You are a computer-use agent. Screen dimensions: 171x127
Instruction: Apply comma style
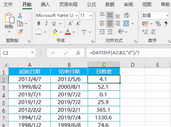click(x=166, y=24)
